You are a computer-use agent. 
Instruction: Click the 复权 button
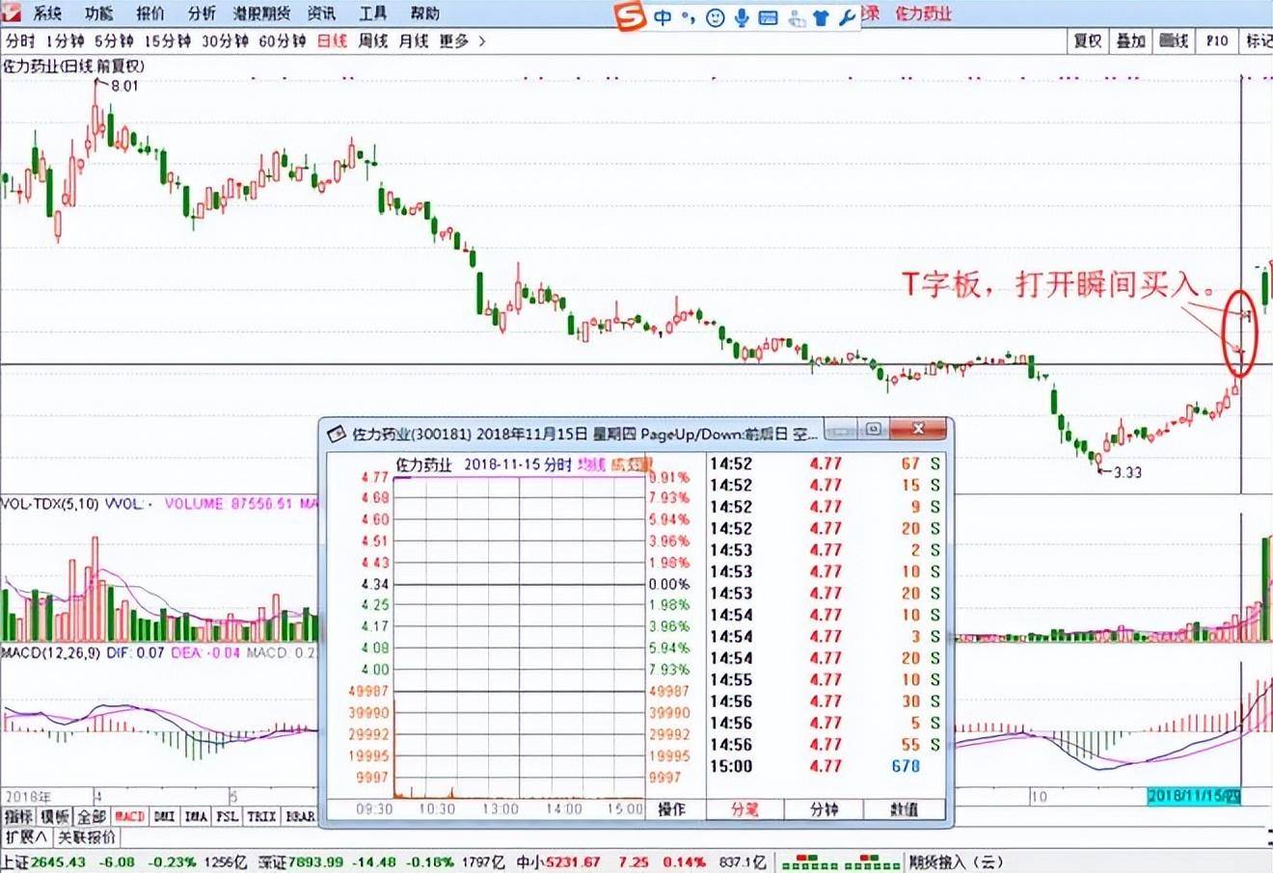[x=1087, y=41]
